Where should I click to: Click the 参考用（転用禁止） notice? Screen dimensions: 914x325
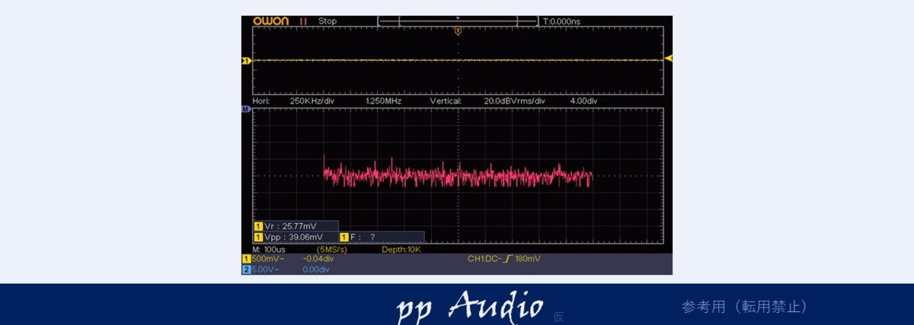744,307
